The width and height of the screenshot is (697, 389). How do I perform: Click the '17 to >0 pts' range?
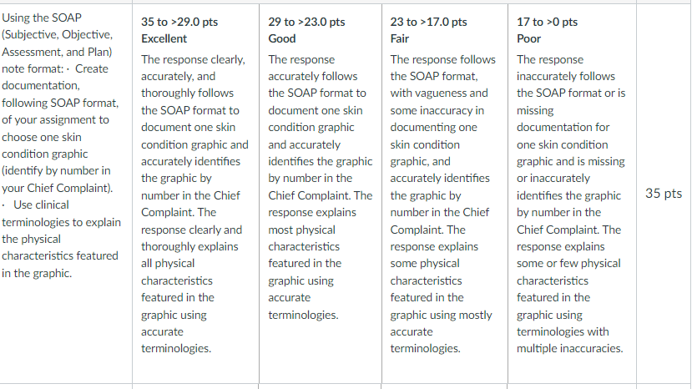point(547,22)
